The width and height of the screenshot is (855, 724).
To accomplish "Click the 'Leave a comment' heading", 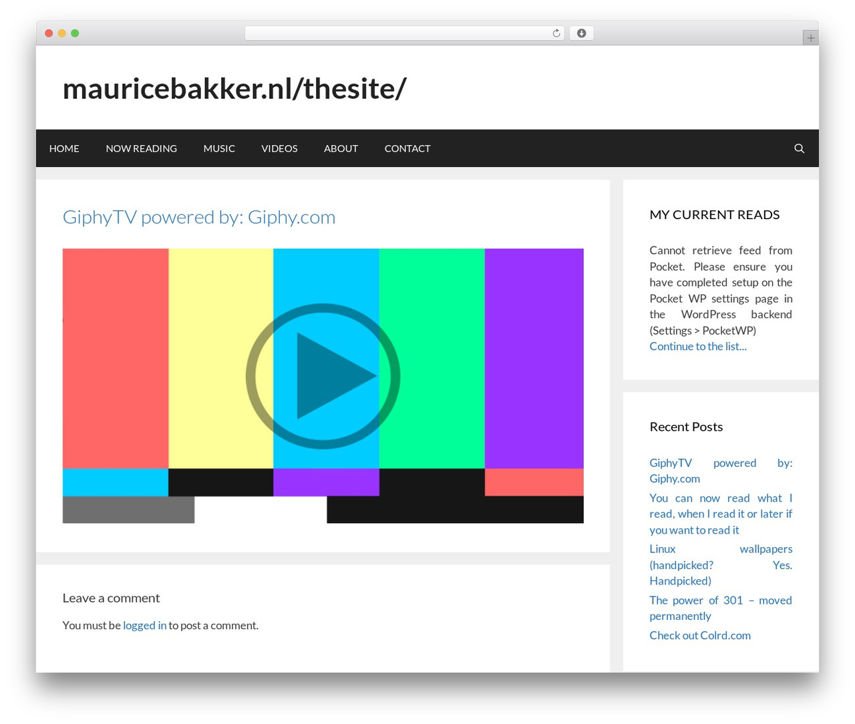I will (x=111, y=598).
